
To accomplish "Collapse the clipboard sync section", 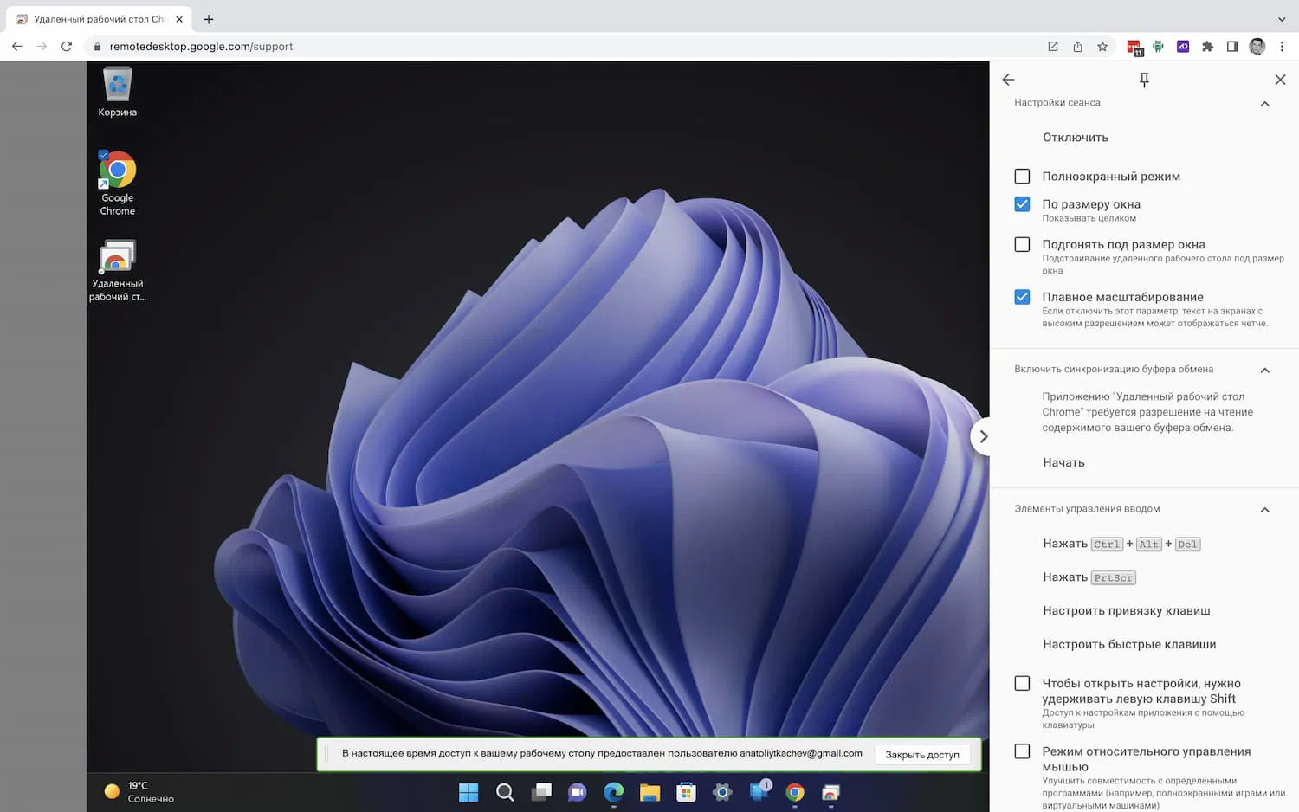I will pos(1264,369).
